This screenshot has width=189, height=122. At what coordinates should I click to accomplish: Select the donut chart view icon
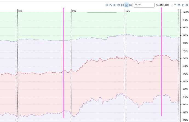(x=119, y=5)
